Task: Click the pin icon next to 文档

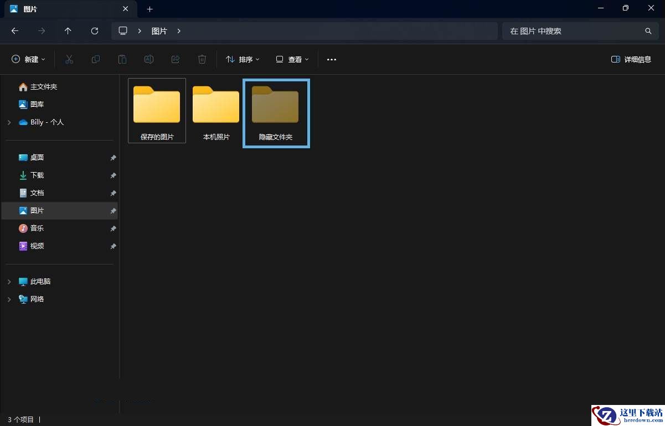Action: (113, 193)
